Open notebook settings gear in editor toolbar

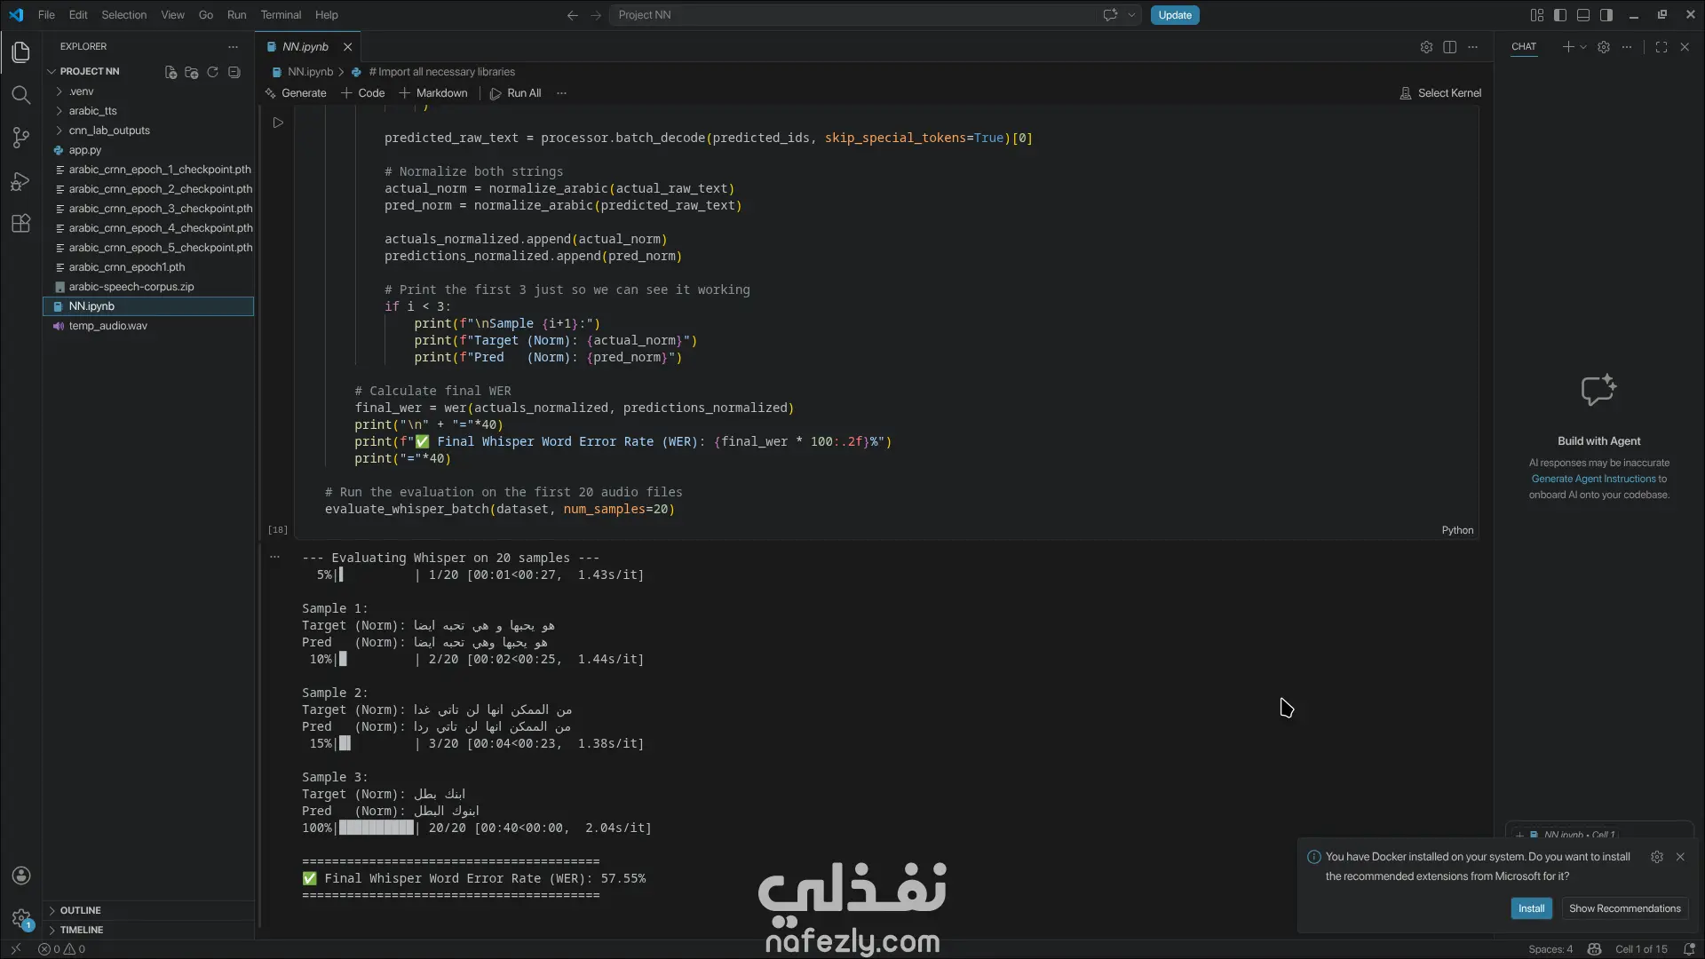coord(1426,47)
